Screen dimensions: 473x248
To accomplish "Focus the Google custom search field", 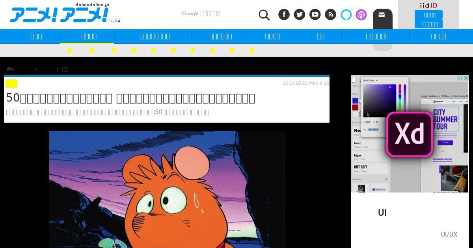I will tap(219, 14).
